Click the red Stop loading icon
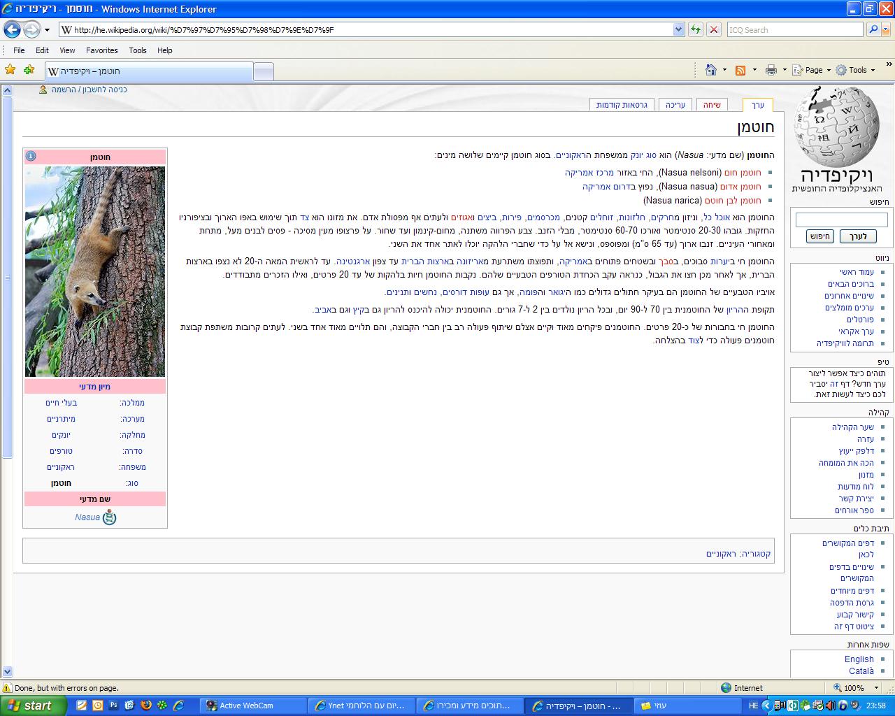 (714, 29)
